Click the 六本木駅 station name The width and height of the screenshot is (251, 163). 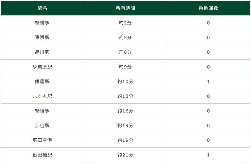coord(42,96)
